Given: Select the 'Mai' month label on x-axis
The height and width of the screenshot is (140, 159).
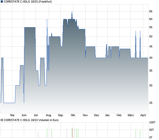Looking at the screenshot, I should pos(12,115).
